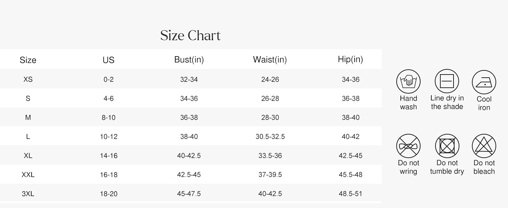Click the Hand wash care icon
Viewport: 508px width, 208px height.
click(408, 82)
